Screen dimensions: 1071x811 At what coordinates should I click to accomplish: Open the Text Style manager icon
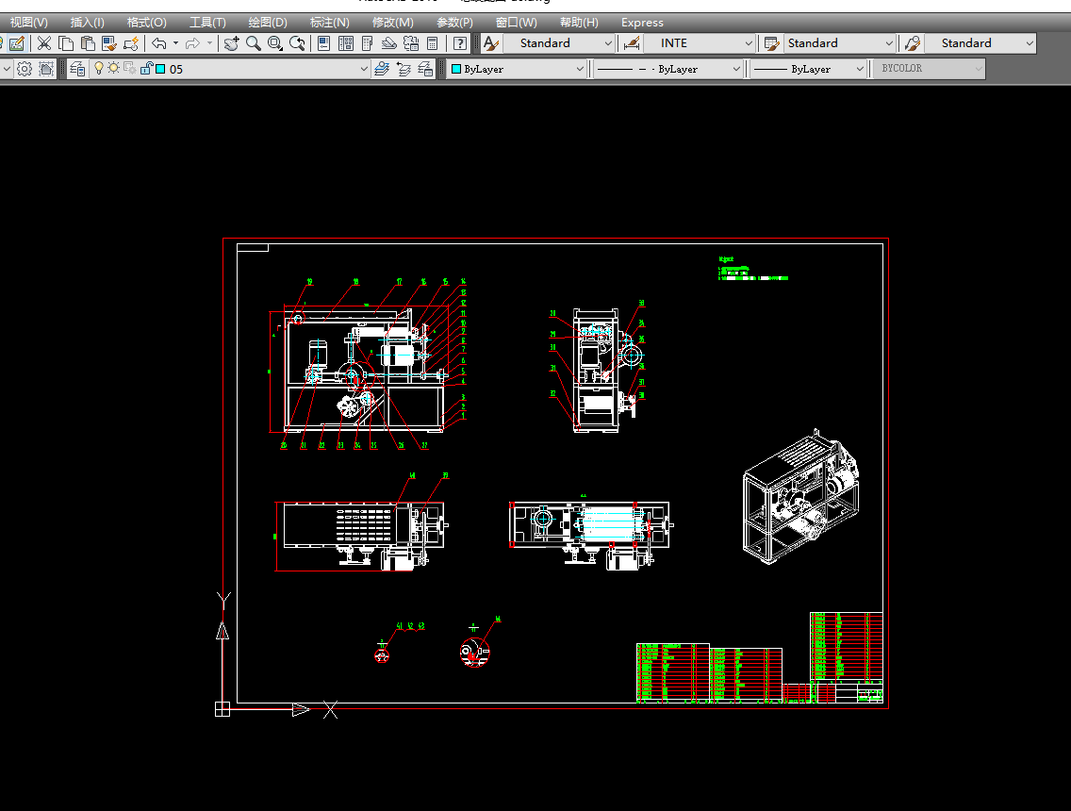pyautogui.click(x=490, y=43)
